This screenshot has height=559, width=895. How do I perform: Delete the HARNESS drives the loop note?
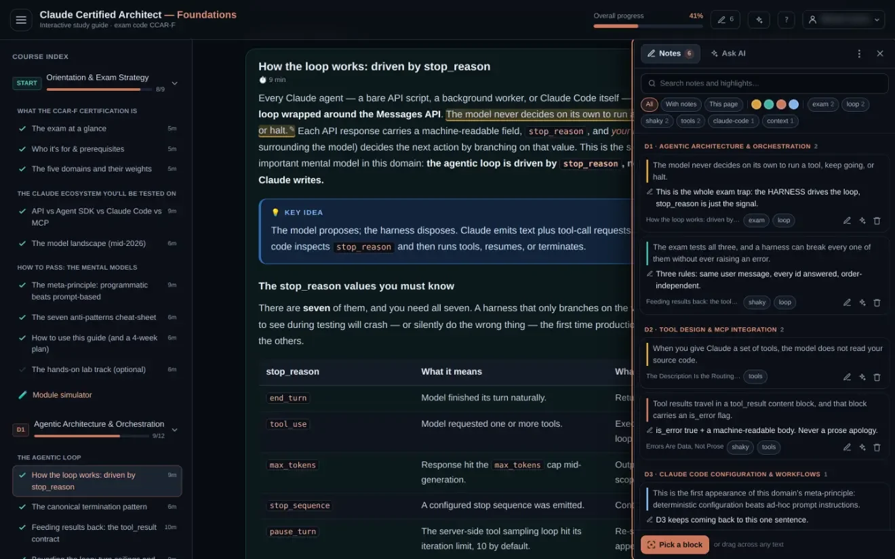point(877,220)
